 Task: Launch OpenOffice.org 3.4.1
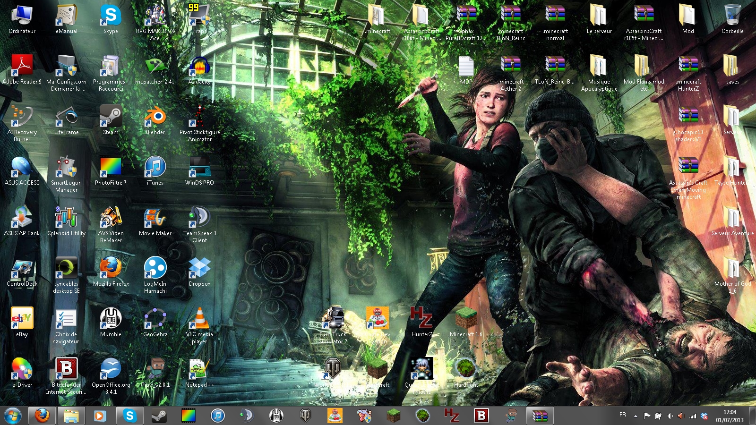tap(111, 376)
